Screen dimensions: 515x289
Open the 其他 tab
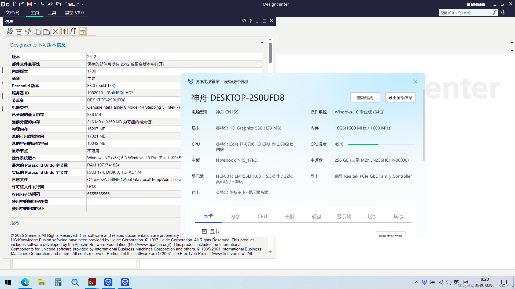(x=398, y=216)
